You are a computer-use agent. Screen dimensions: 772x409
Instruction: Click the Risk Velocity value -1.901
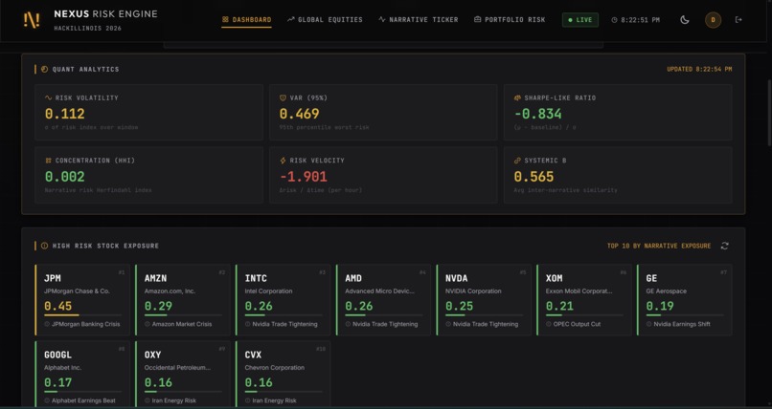pos(303,177)
